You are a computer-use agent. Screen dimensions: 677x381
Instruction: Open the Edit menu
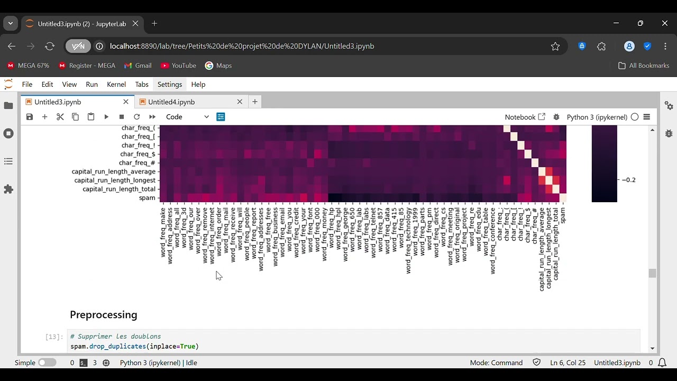click(47, 84)
